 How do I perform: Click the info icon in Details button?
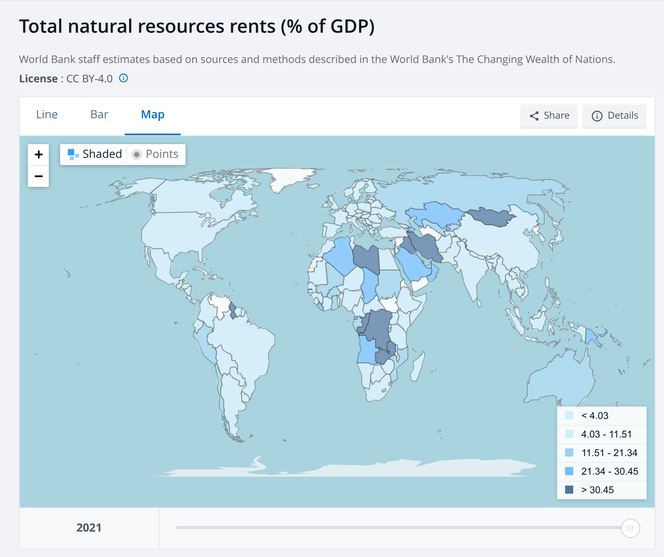coord(597,116)
